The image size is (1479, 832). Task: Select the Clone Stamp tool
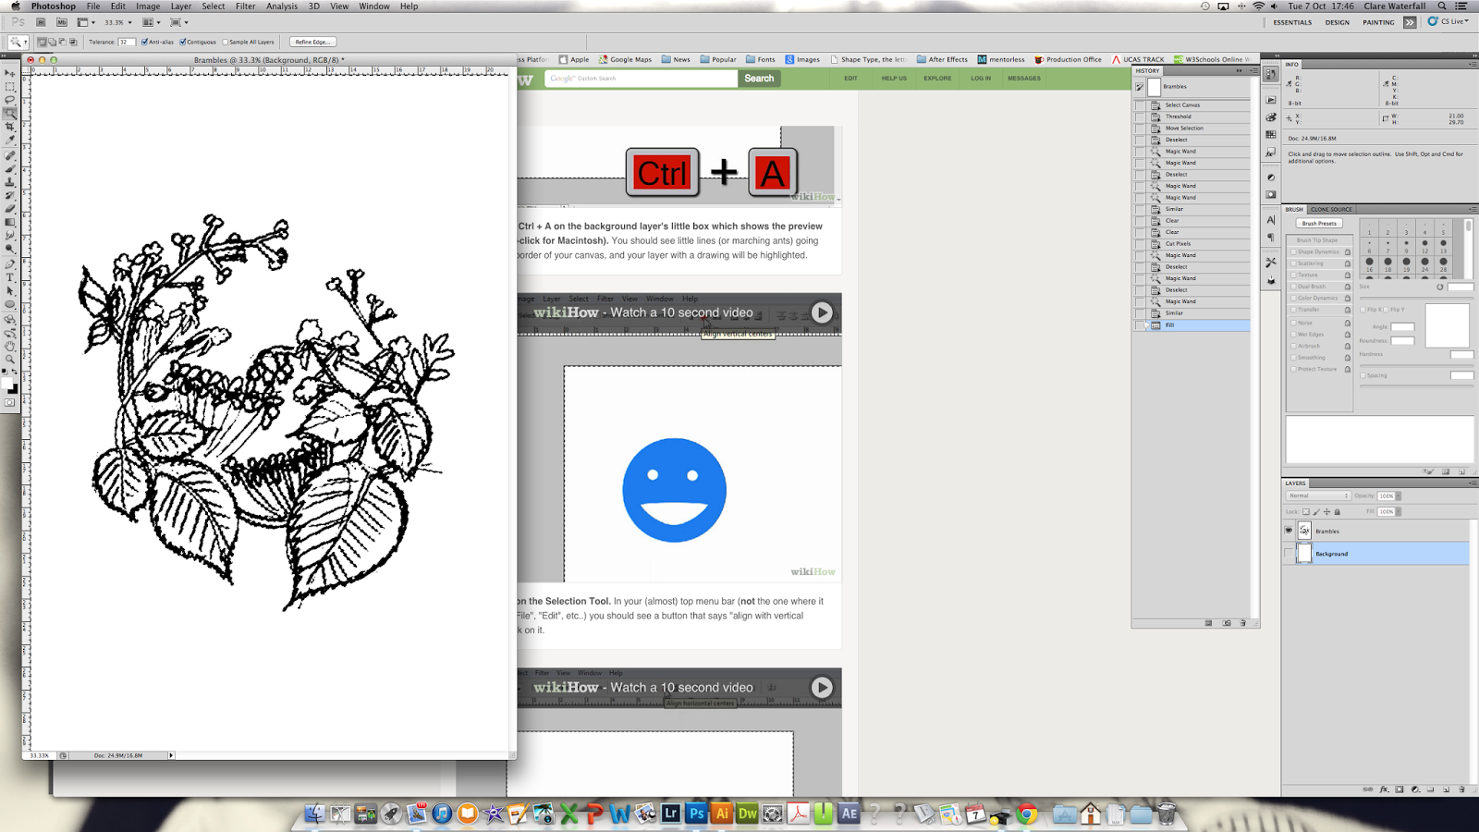10,182
